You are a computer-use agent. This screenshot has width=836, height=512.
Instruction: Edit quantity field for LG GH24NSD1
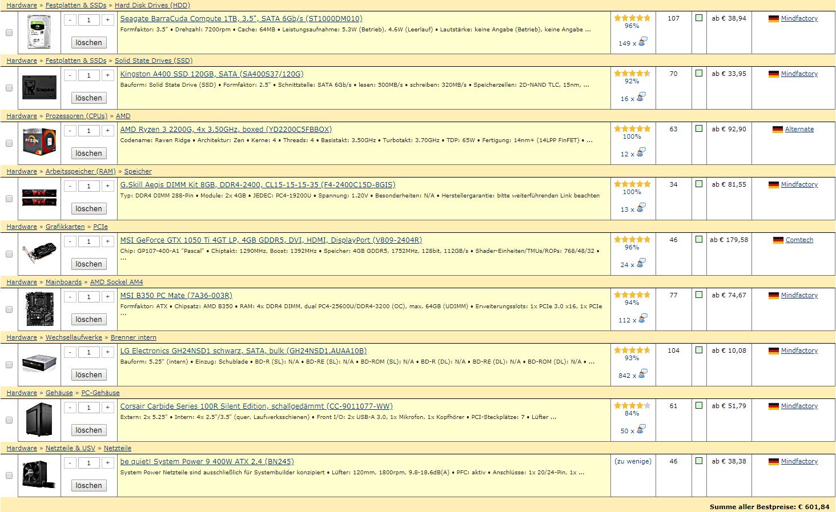(x=89, y=352)
